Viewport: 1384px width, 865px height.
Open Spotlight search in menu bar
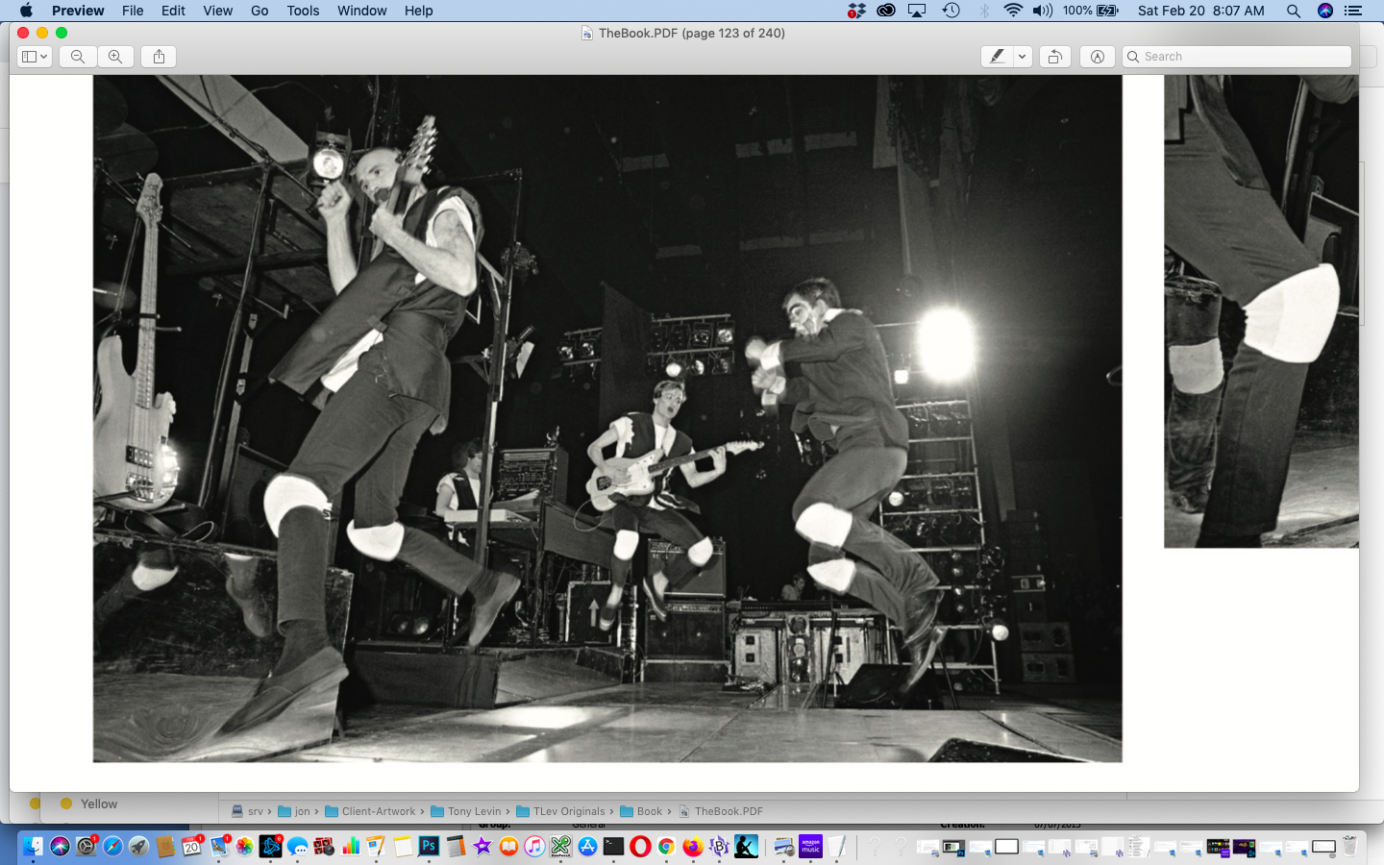pyautogui.click(x=1294, y=11)
